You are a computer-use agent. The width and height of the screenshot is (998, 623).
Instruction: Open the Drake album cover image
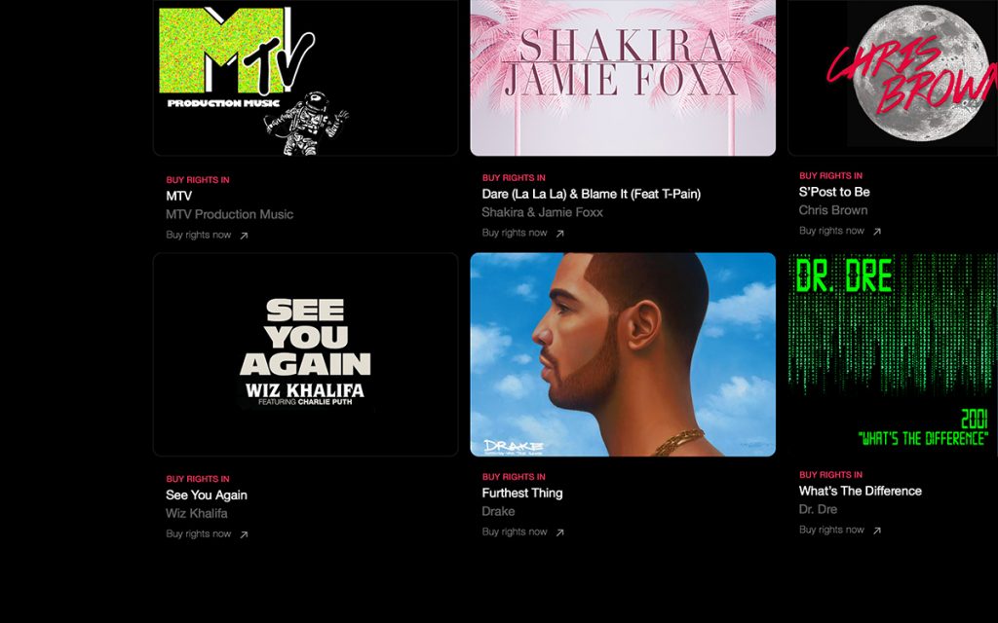tap(623, 354)
